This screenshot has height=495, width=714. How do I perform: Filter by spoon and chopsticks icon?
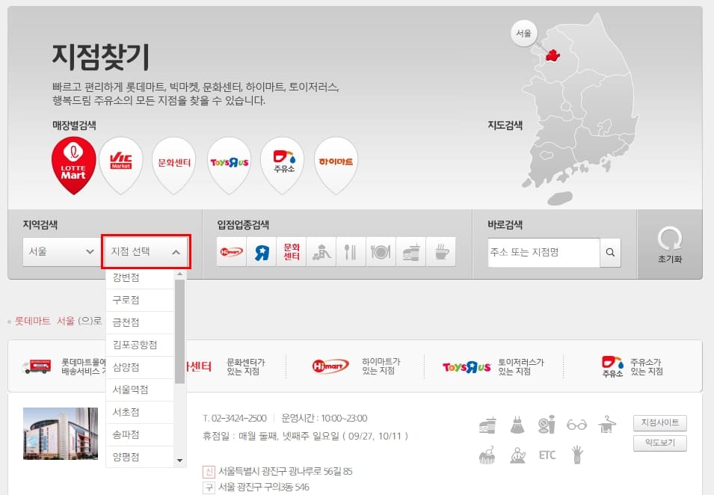tap(351, 251)
